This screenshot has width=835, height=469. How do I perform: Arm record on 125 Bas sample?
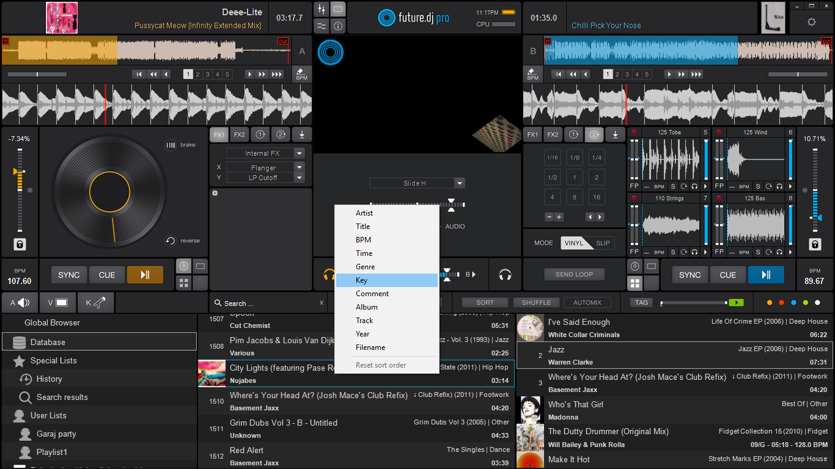[719, 198]
